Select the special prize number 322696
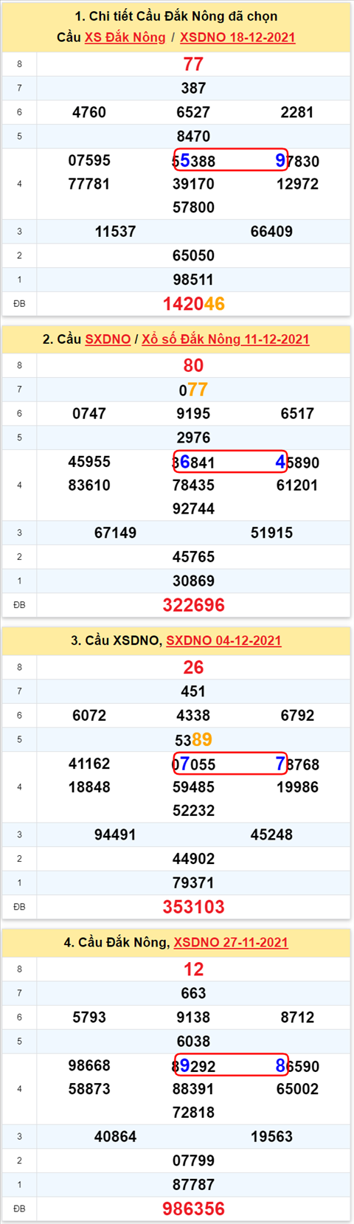 [193, 605]
